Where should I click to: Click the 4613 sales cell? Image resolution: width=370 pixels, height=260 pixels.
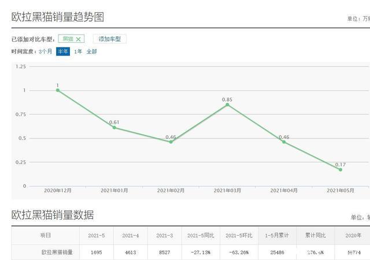(131, 252)
